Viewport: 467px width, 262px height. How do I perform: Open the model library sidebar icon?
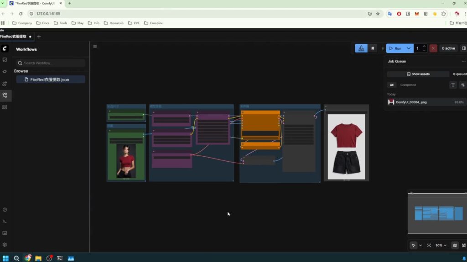coord(5,83)
